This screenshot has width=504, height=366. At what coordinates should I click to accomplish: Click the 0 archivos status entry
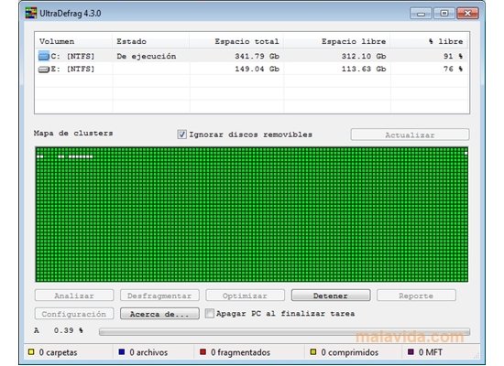click(x=143, y=352)
